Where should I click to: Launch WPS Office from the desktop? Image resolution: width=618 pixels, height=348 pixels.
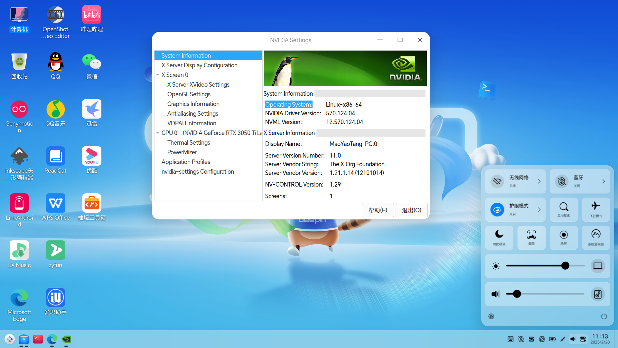pos(55,207)
